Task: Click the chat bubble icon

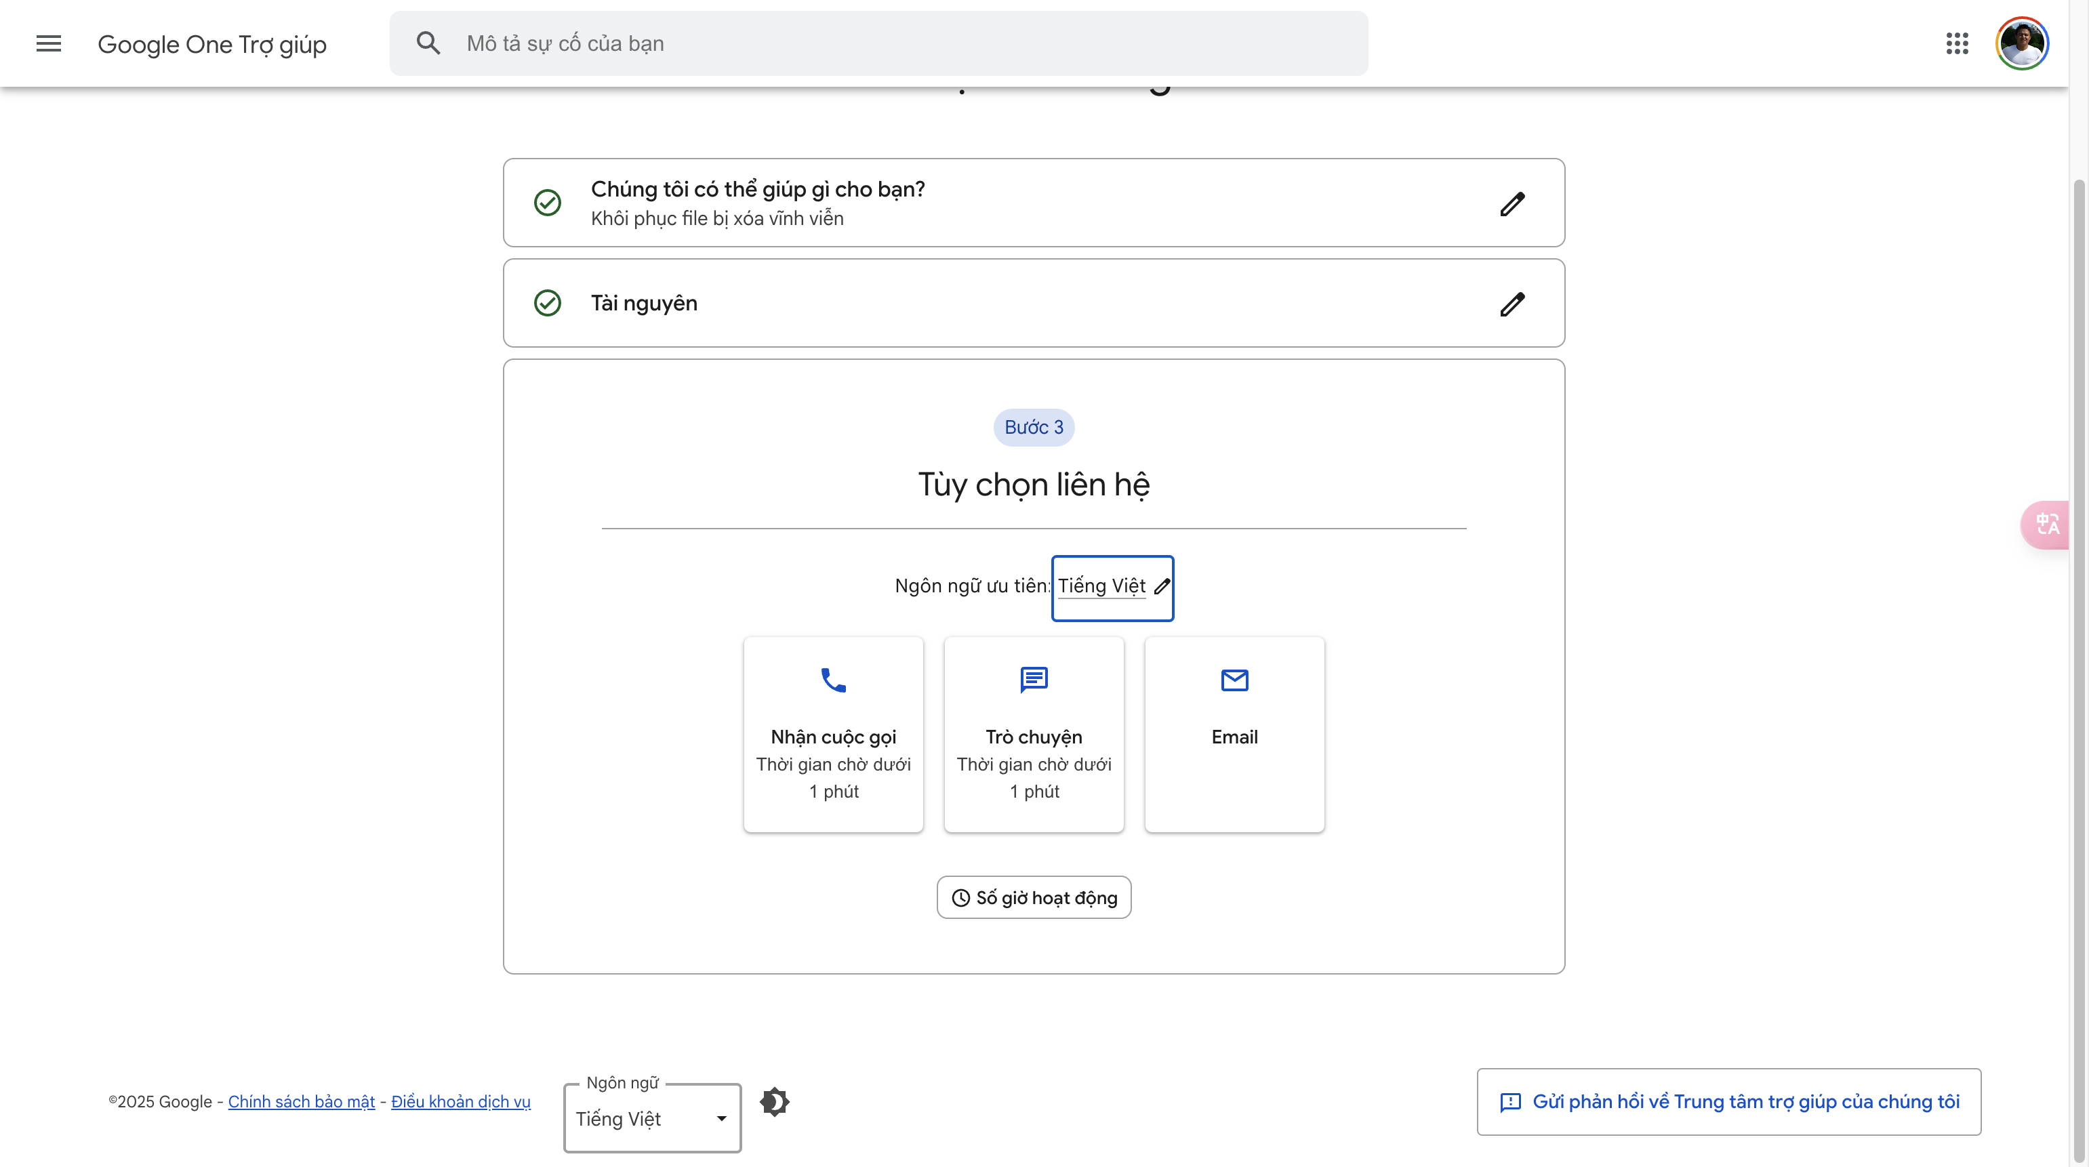Action: 1033,680
